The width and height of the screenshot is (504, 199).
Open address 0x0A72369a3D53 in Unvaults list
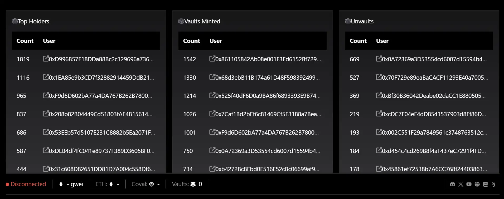click(x=434, y=59)
